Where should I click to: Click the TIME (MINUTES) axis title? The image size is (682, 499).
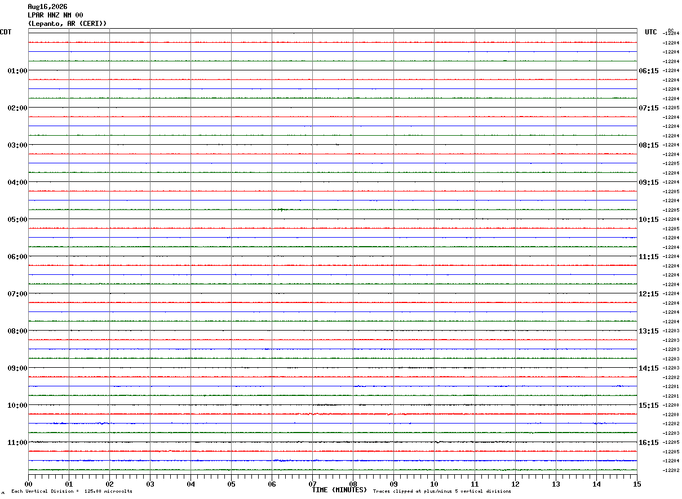(x=340, y=490)
